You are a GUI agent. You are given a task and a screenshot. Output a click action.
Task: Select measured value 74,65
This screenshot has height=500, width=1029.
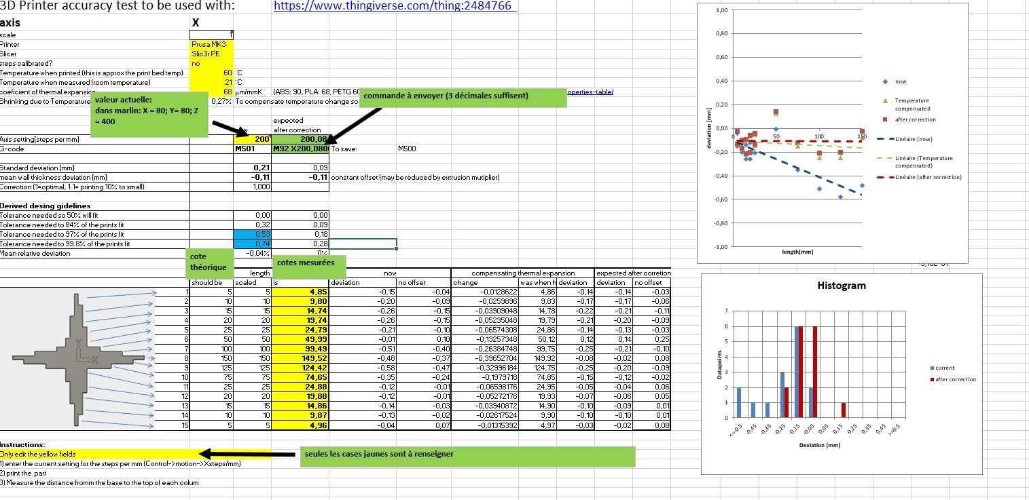(300, 377)
